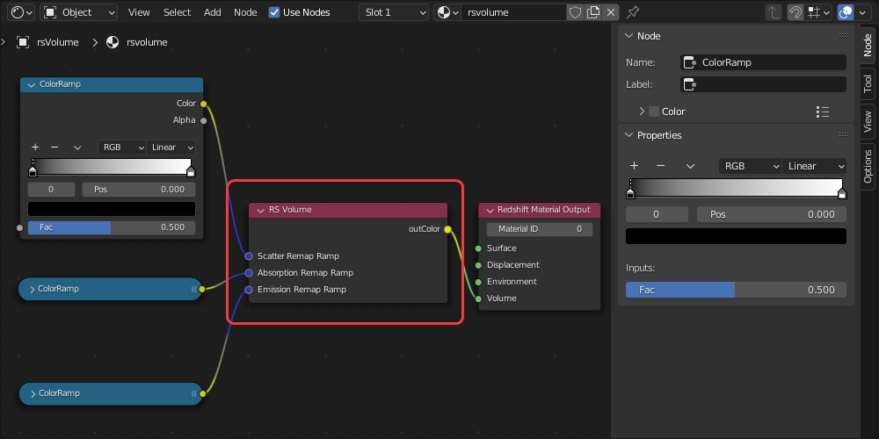Switch to the View sidebar tab

point(868,121)
